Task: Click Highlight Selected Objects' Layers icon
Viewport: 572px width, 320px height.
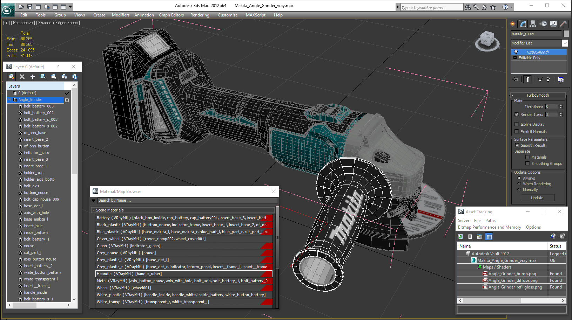Action: (x=54, y=77)
